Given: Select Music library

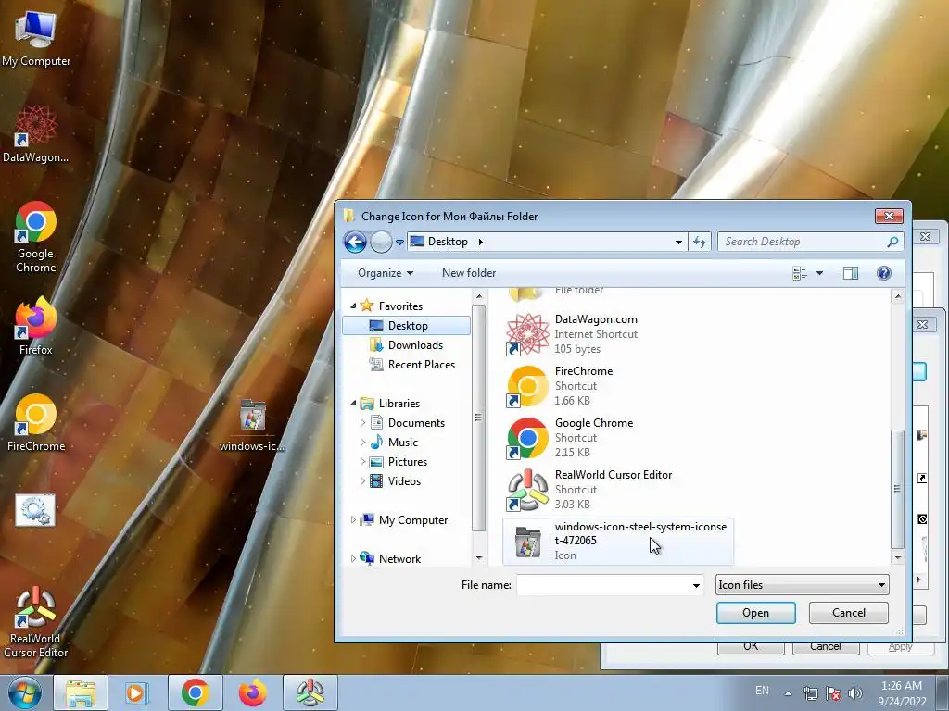Looking at the screenshot, I should [394, 442].
